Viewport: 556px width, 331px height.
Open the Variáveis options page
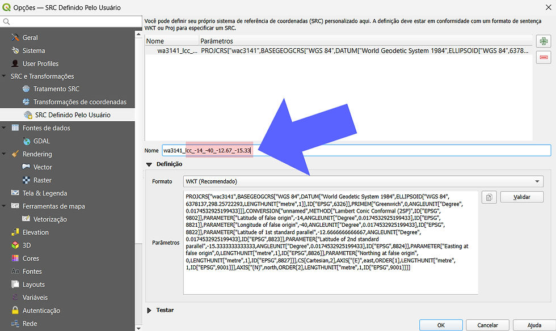[35, 298]
